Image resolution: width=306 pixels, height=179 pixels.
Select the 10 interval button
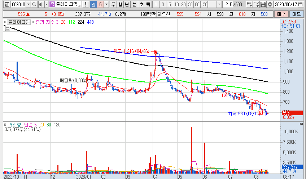click(176, 4)
